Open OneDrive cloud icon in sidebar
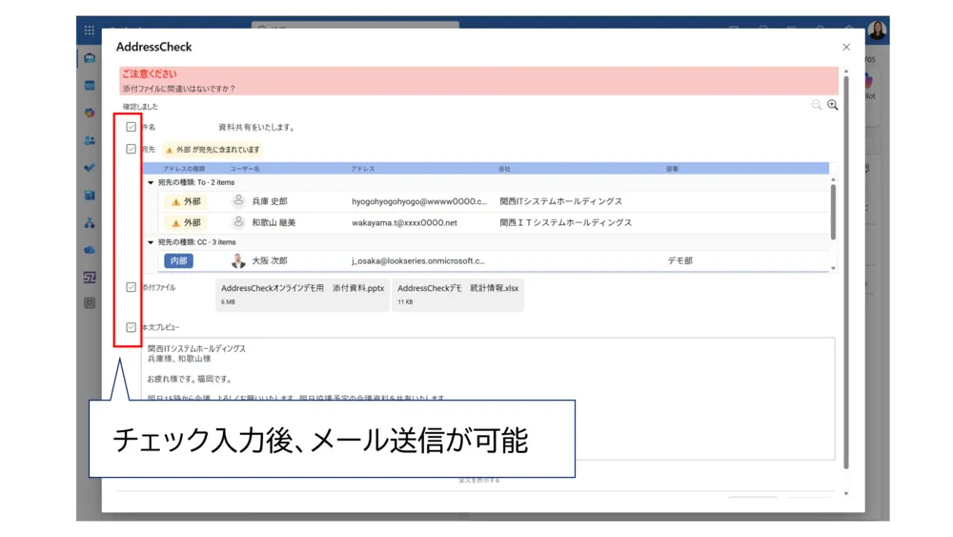Screen dimensions: 953x537 coord(90,250)
